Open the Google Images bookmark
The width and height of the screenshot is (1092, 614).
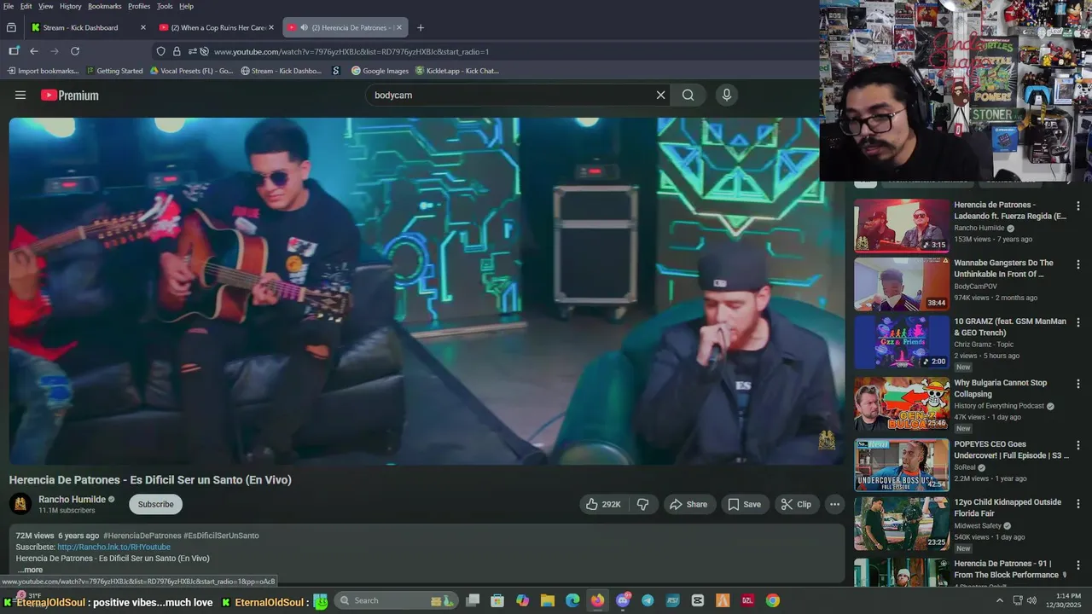coord(380,71)
